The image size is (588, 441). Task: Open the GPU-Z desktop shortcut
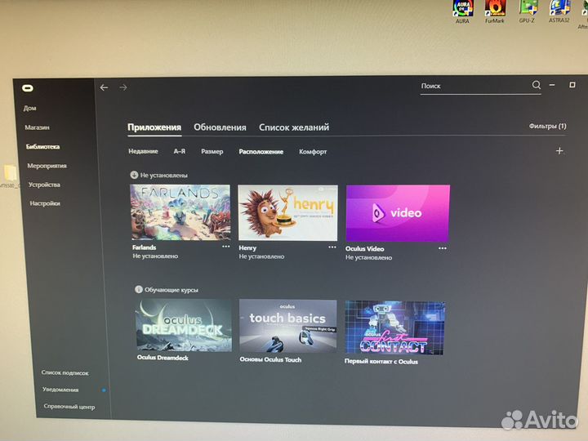tap(527, 12)
